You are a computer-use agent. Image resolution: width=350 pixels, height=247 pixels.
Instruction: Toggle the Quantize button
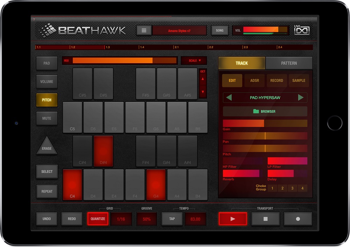coord(98,219)
